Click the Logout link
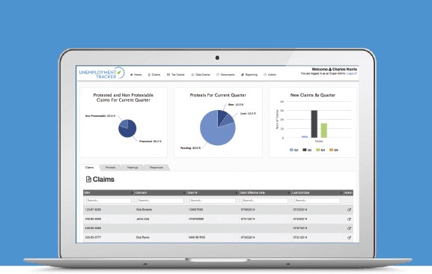The height and width of the screenshot is (274, 432). pyautogui.click(x=352, y=74)
